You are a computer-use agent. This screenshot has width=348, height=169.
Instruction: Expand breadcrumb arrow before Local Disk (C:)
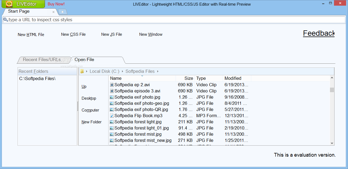coord(87,71)
